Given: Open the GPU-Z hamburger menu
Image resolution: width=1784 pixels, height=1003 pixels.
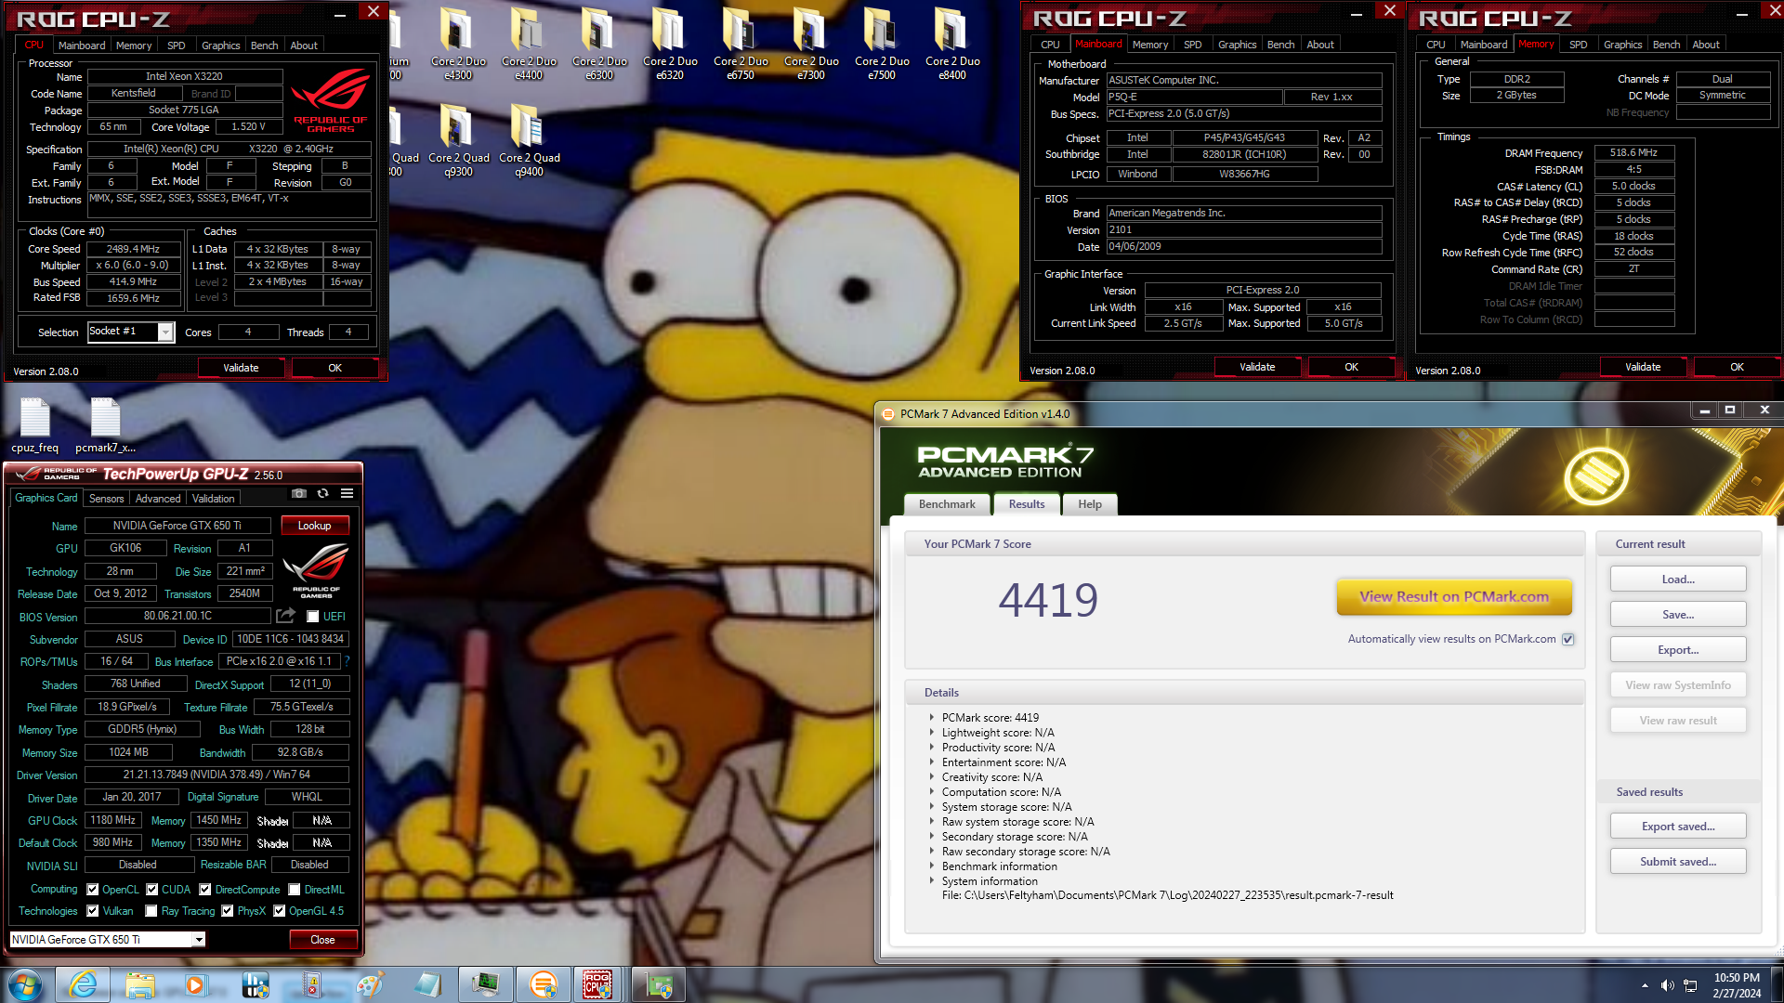Looking at the screenshot, I should pos(347,493).
